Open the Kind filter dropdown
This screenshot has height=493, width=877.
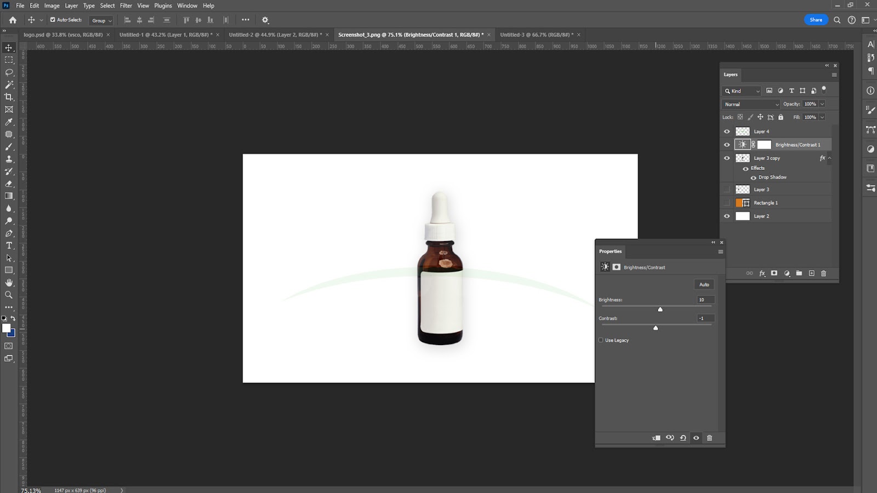click(x=742, y=91)
